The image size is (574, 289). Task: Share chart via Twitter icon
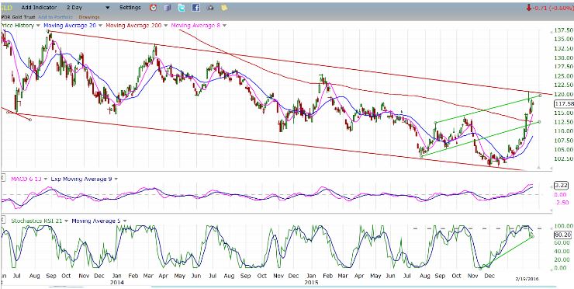tap(182, 7)
